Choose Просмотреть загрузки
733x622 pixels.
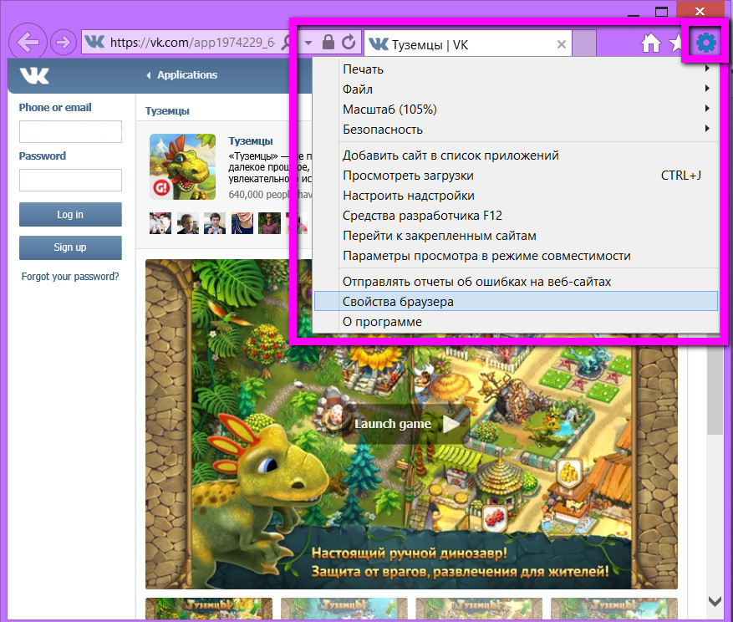pos(516,176)
